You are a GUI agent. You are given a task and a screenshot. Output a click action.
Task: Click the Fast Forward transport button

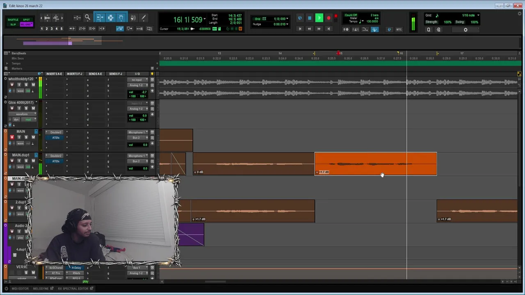click(x=319, y=29)
